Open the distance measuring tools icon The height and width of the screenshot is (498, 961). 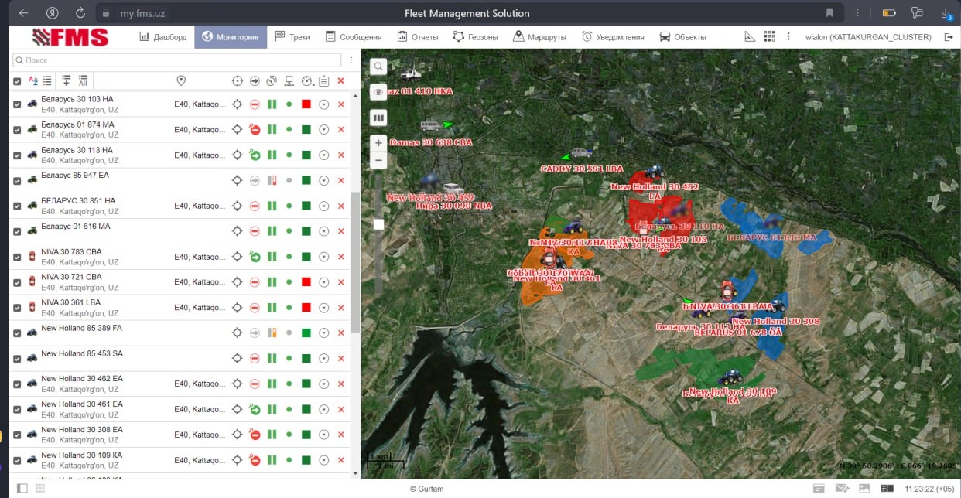tap(749, 37)
